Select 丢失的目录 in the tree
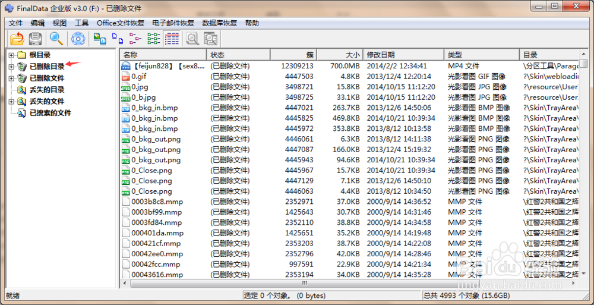 click(47, 90)
